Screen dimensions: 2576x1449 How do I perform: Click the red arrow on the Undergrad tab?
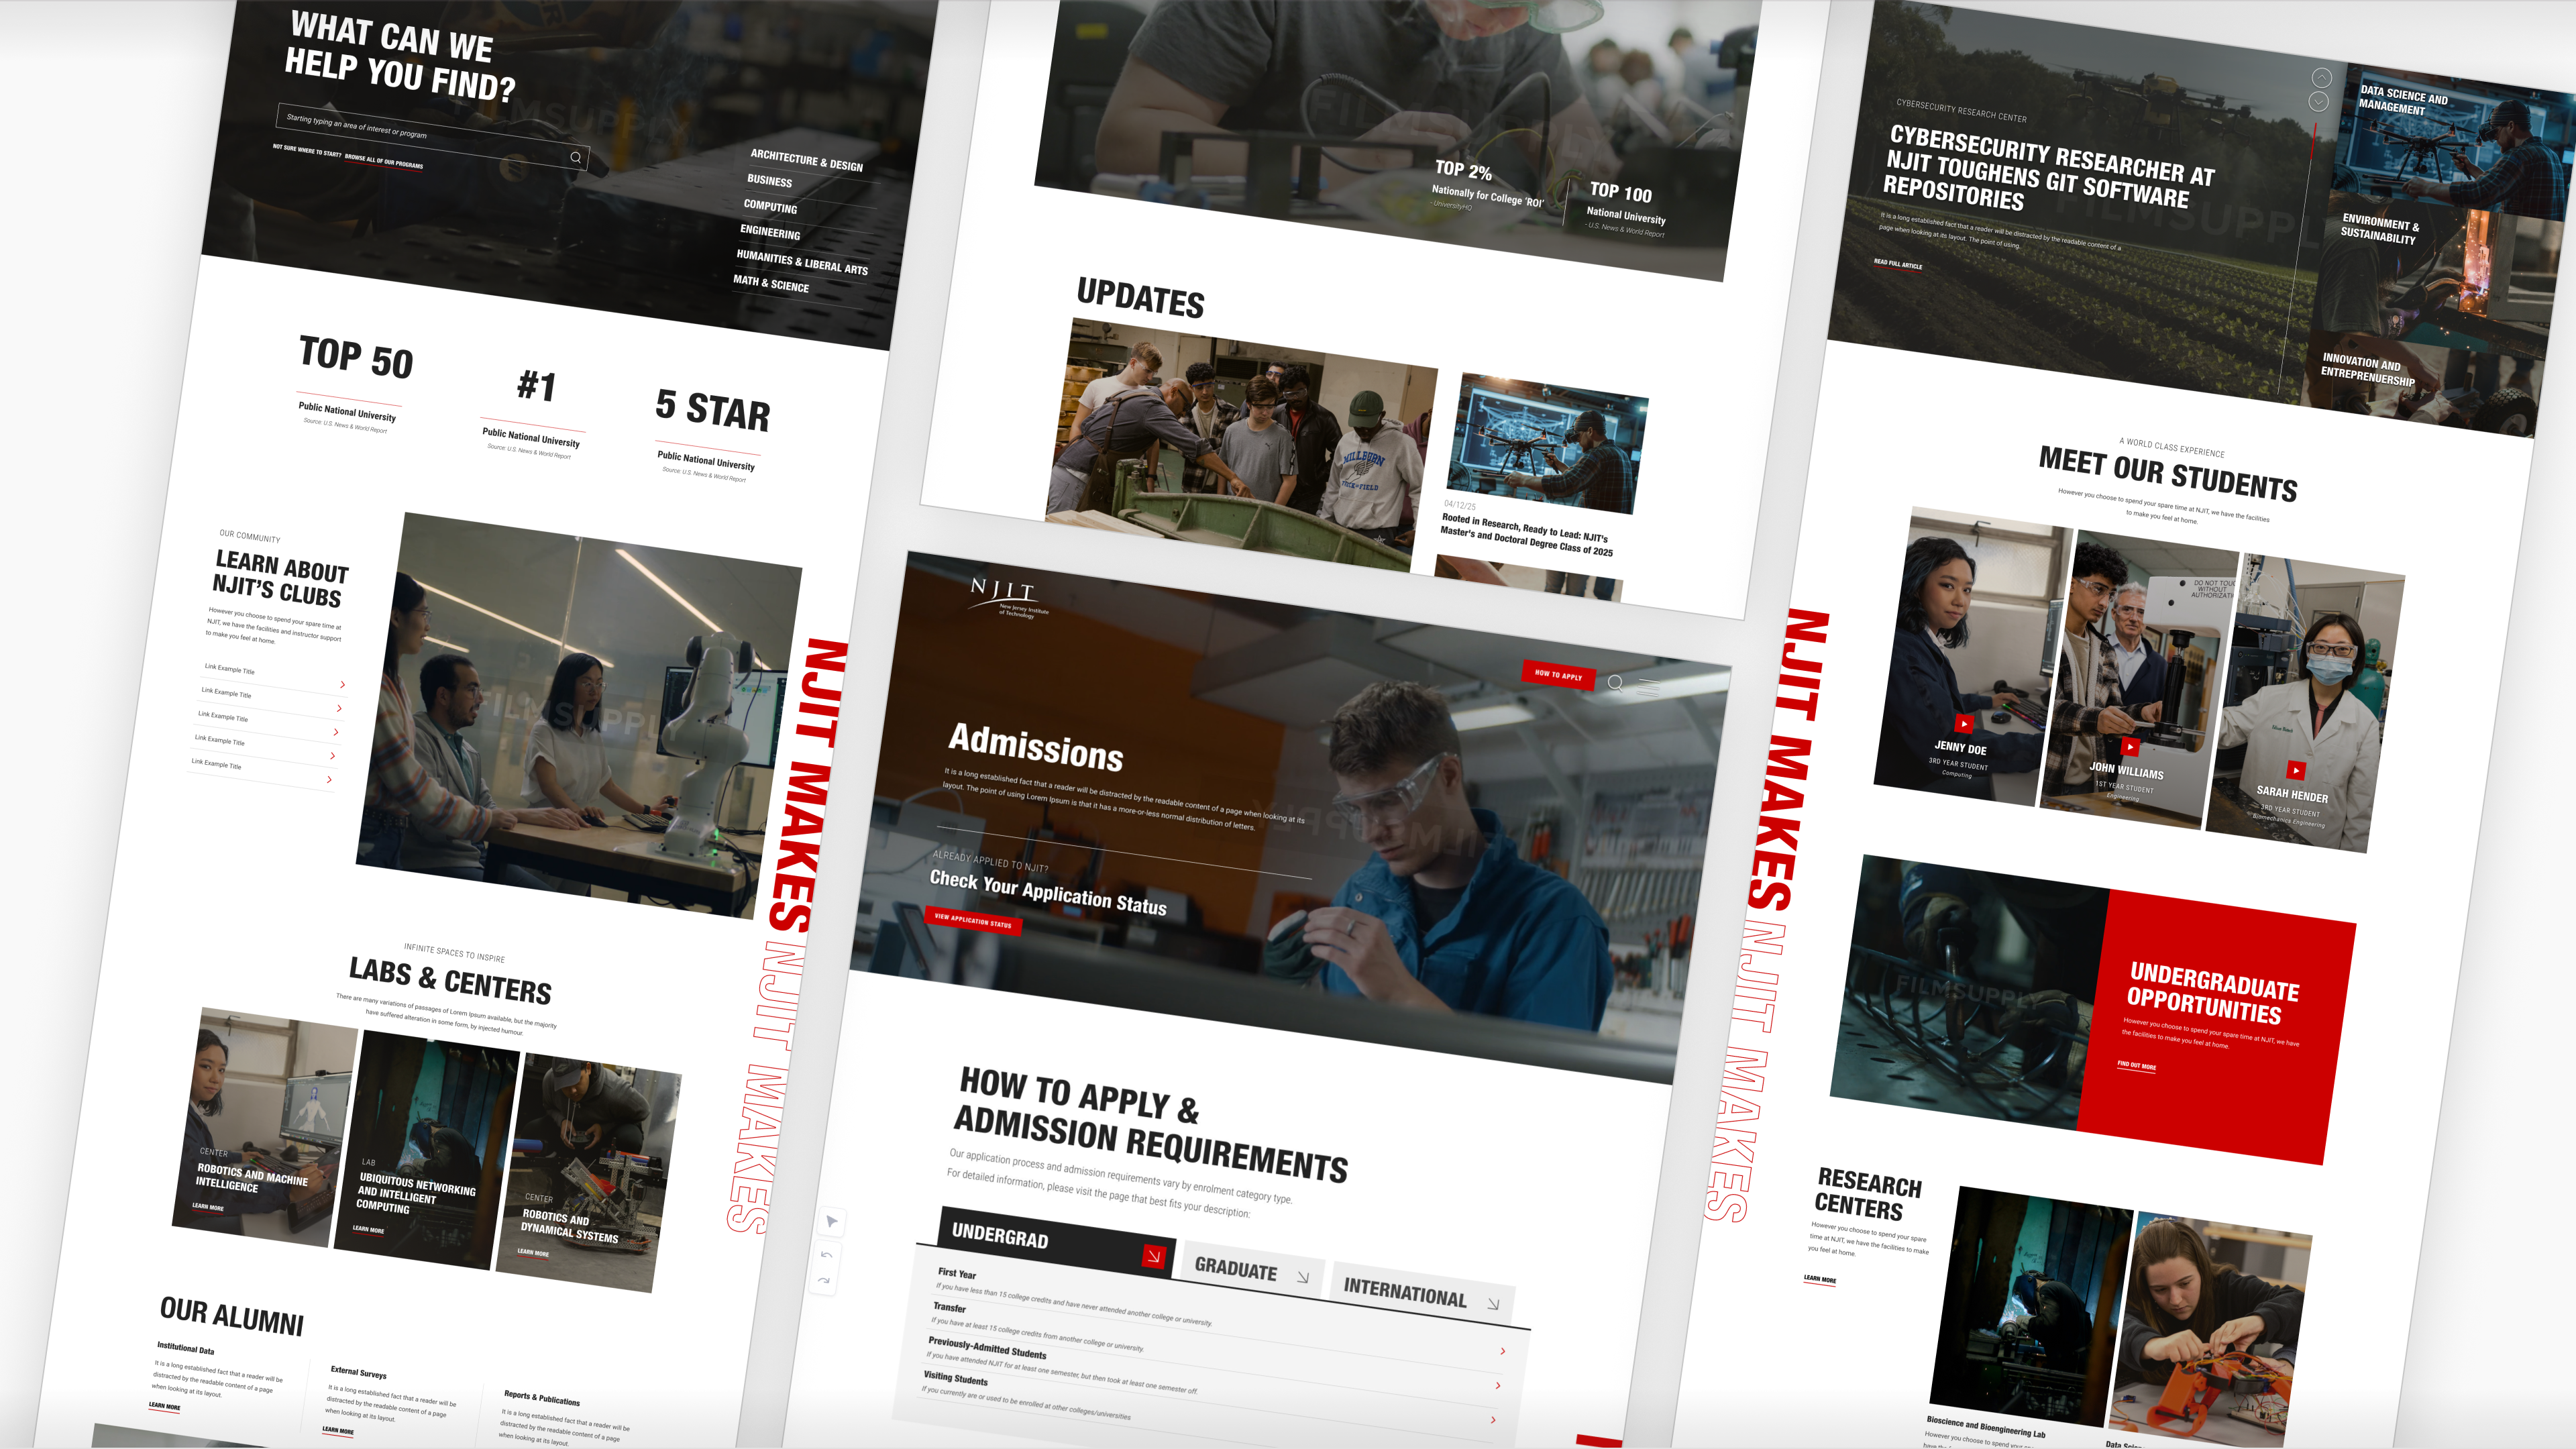(1154, 1256)
